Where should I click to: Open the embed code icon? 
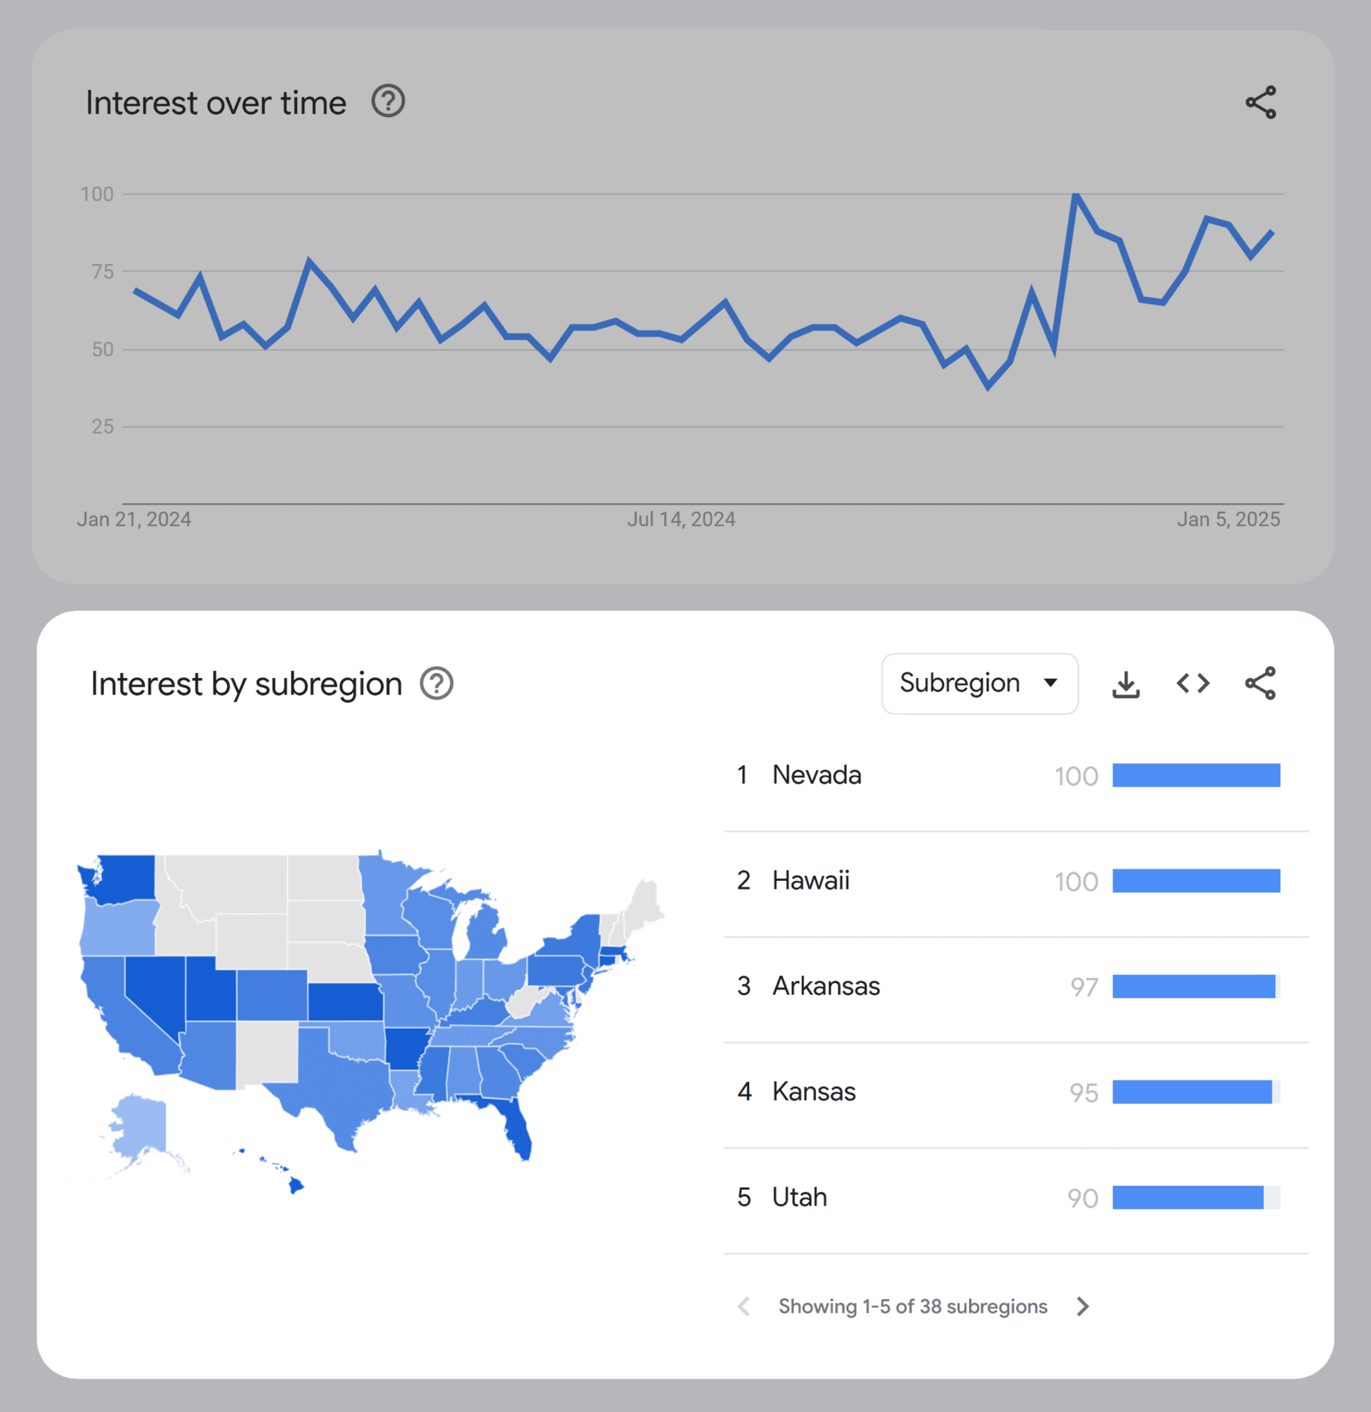click(1192, 683)
